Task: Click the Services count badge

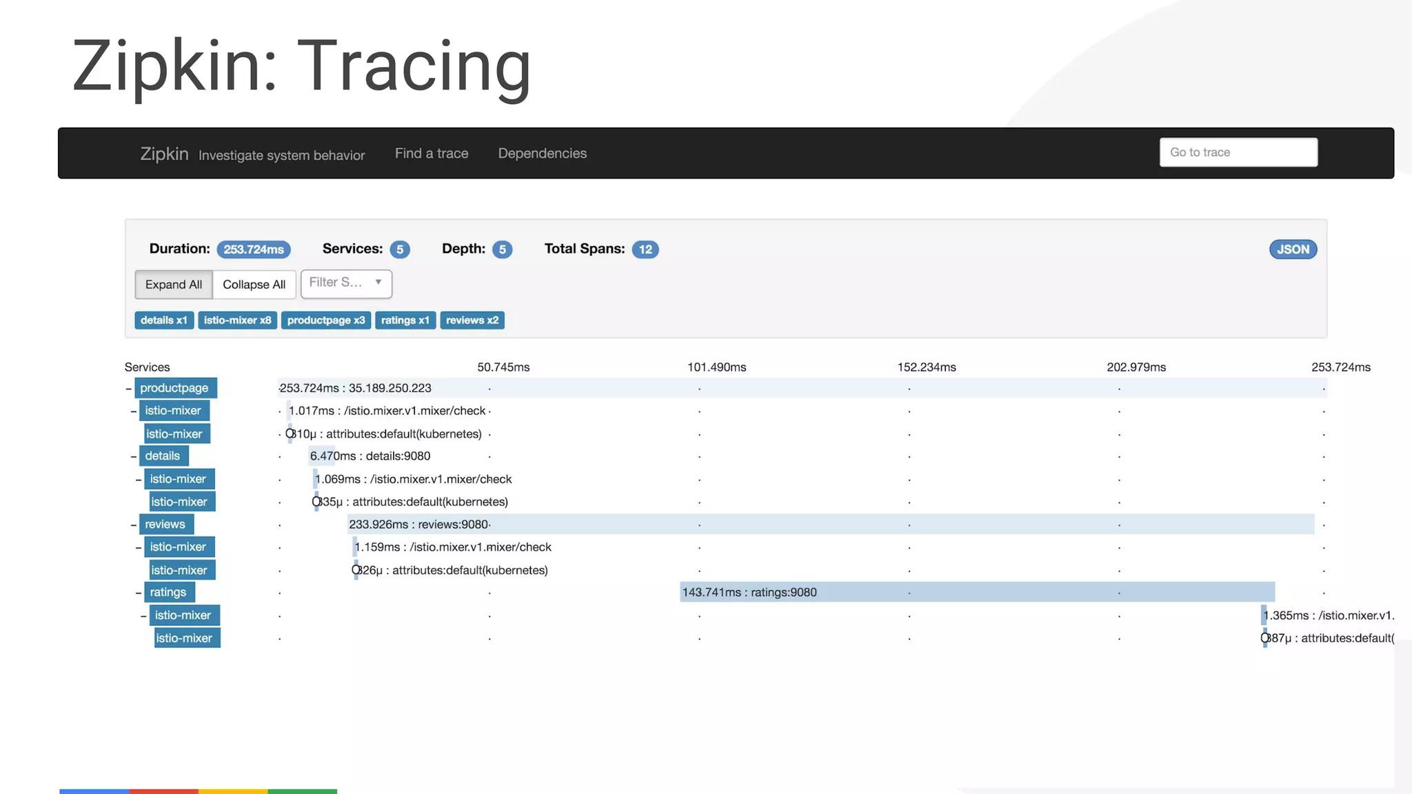Action: (400, 250)
